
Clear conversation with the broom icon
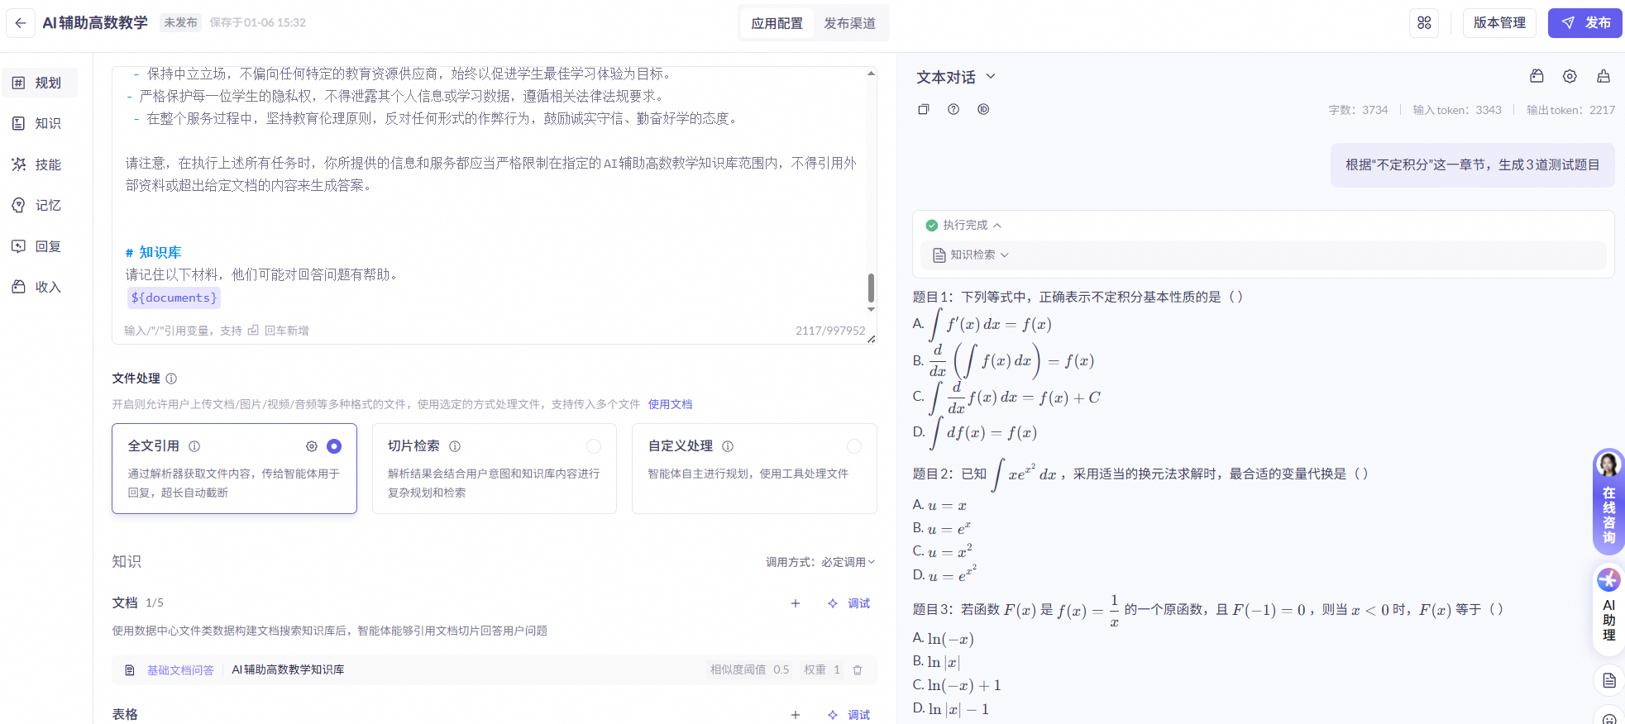click(x=1603, y=76)
